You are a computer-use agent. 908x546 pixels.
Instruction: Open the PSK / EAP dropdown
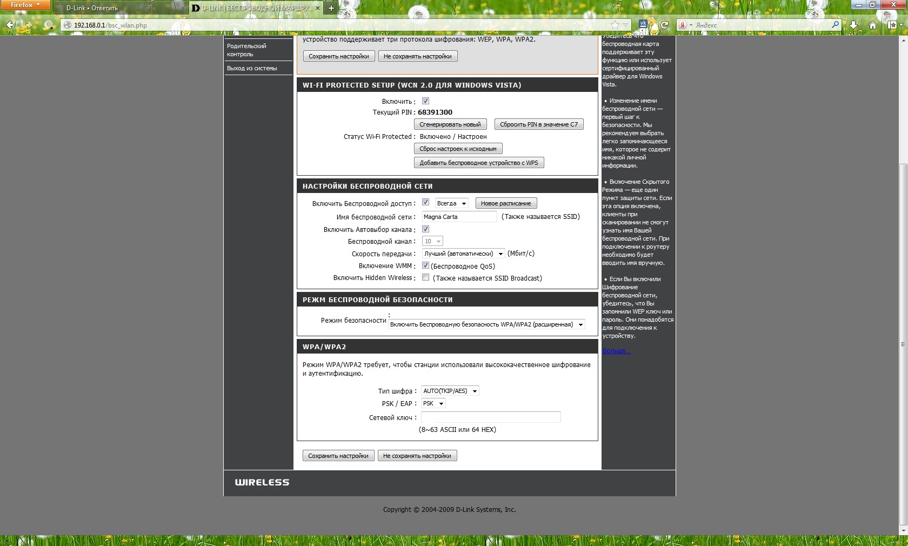tap(433, 403)
